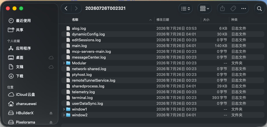Eject the HBuilderX volume
Viewport: 267px width, 127px height.
tap(51, 113)
